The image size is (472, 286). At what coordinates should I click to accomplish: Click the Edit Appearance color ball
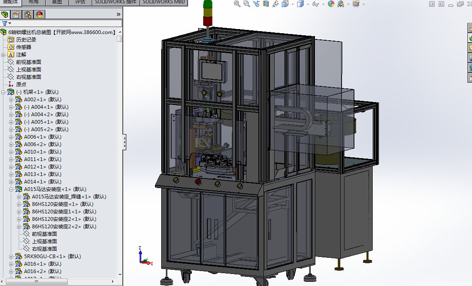[331, 4]
